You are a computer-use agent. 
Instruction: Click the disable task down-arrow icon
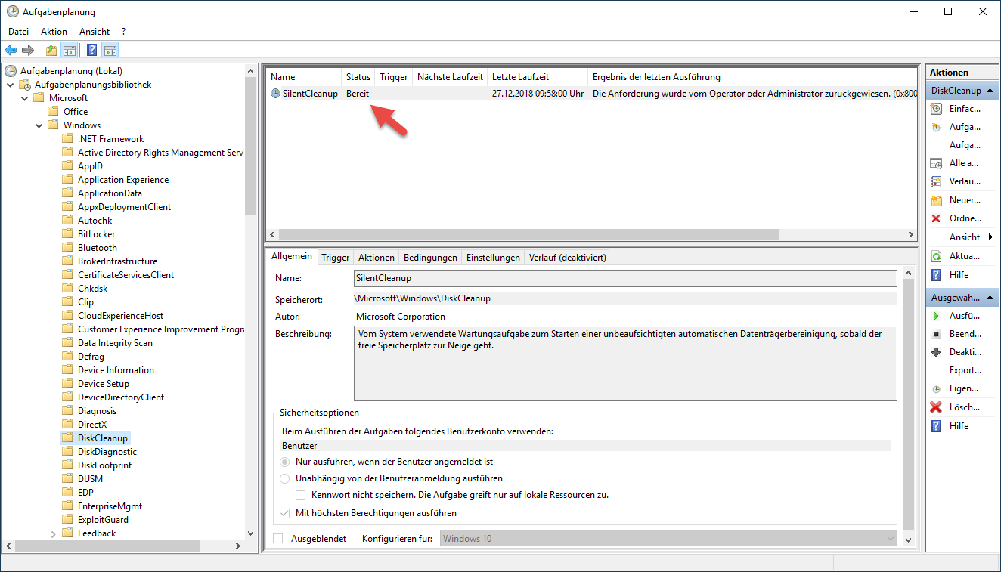[x=936, y=352]
